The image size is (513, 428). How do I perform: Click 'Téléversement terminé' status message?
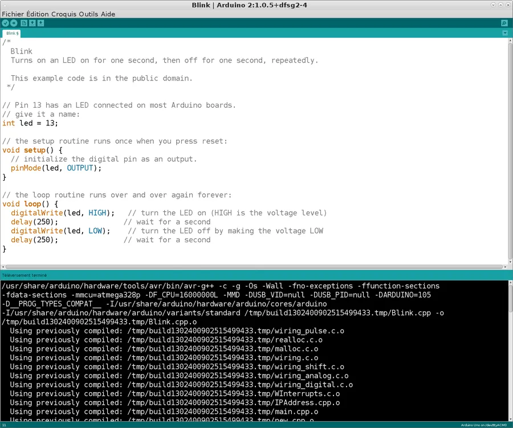pyautogui.click(x=25, y=275)
